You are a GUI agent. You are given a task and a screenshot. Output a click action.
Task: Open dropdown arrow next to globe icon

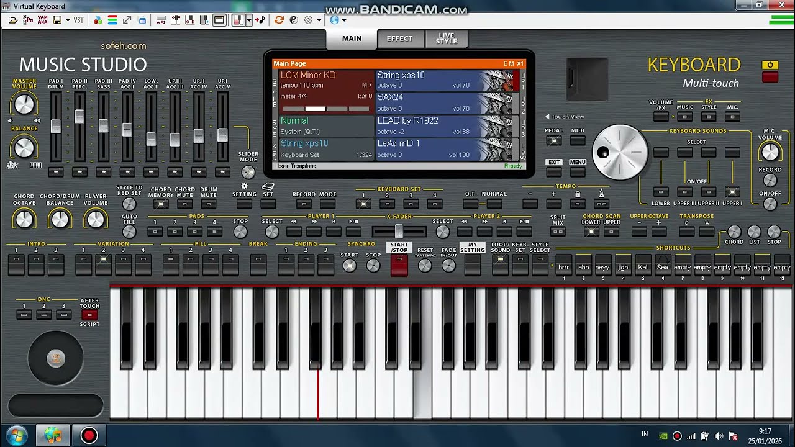[x=344, y=20]
